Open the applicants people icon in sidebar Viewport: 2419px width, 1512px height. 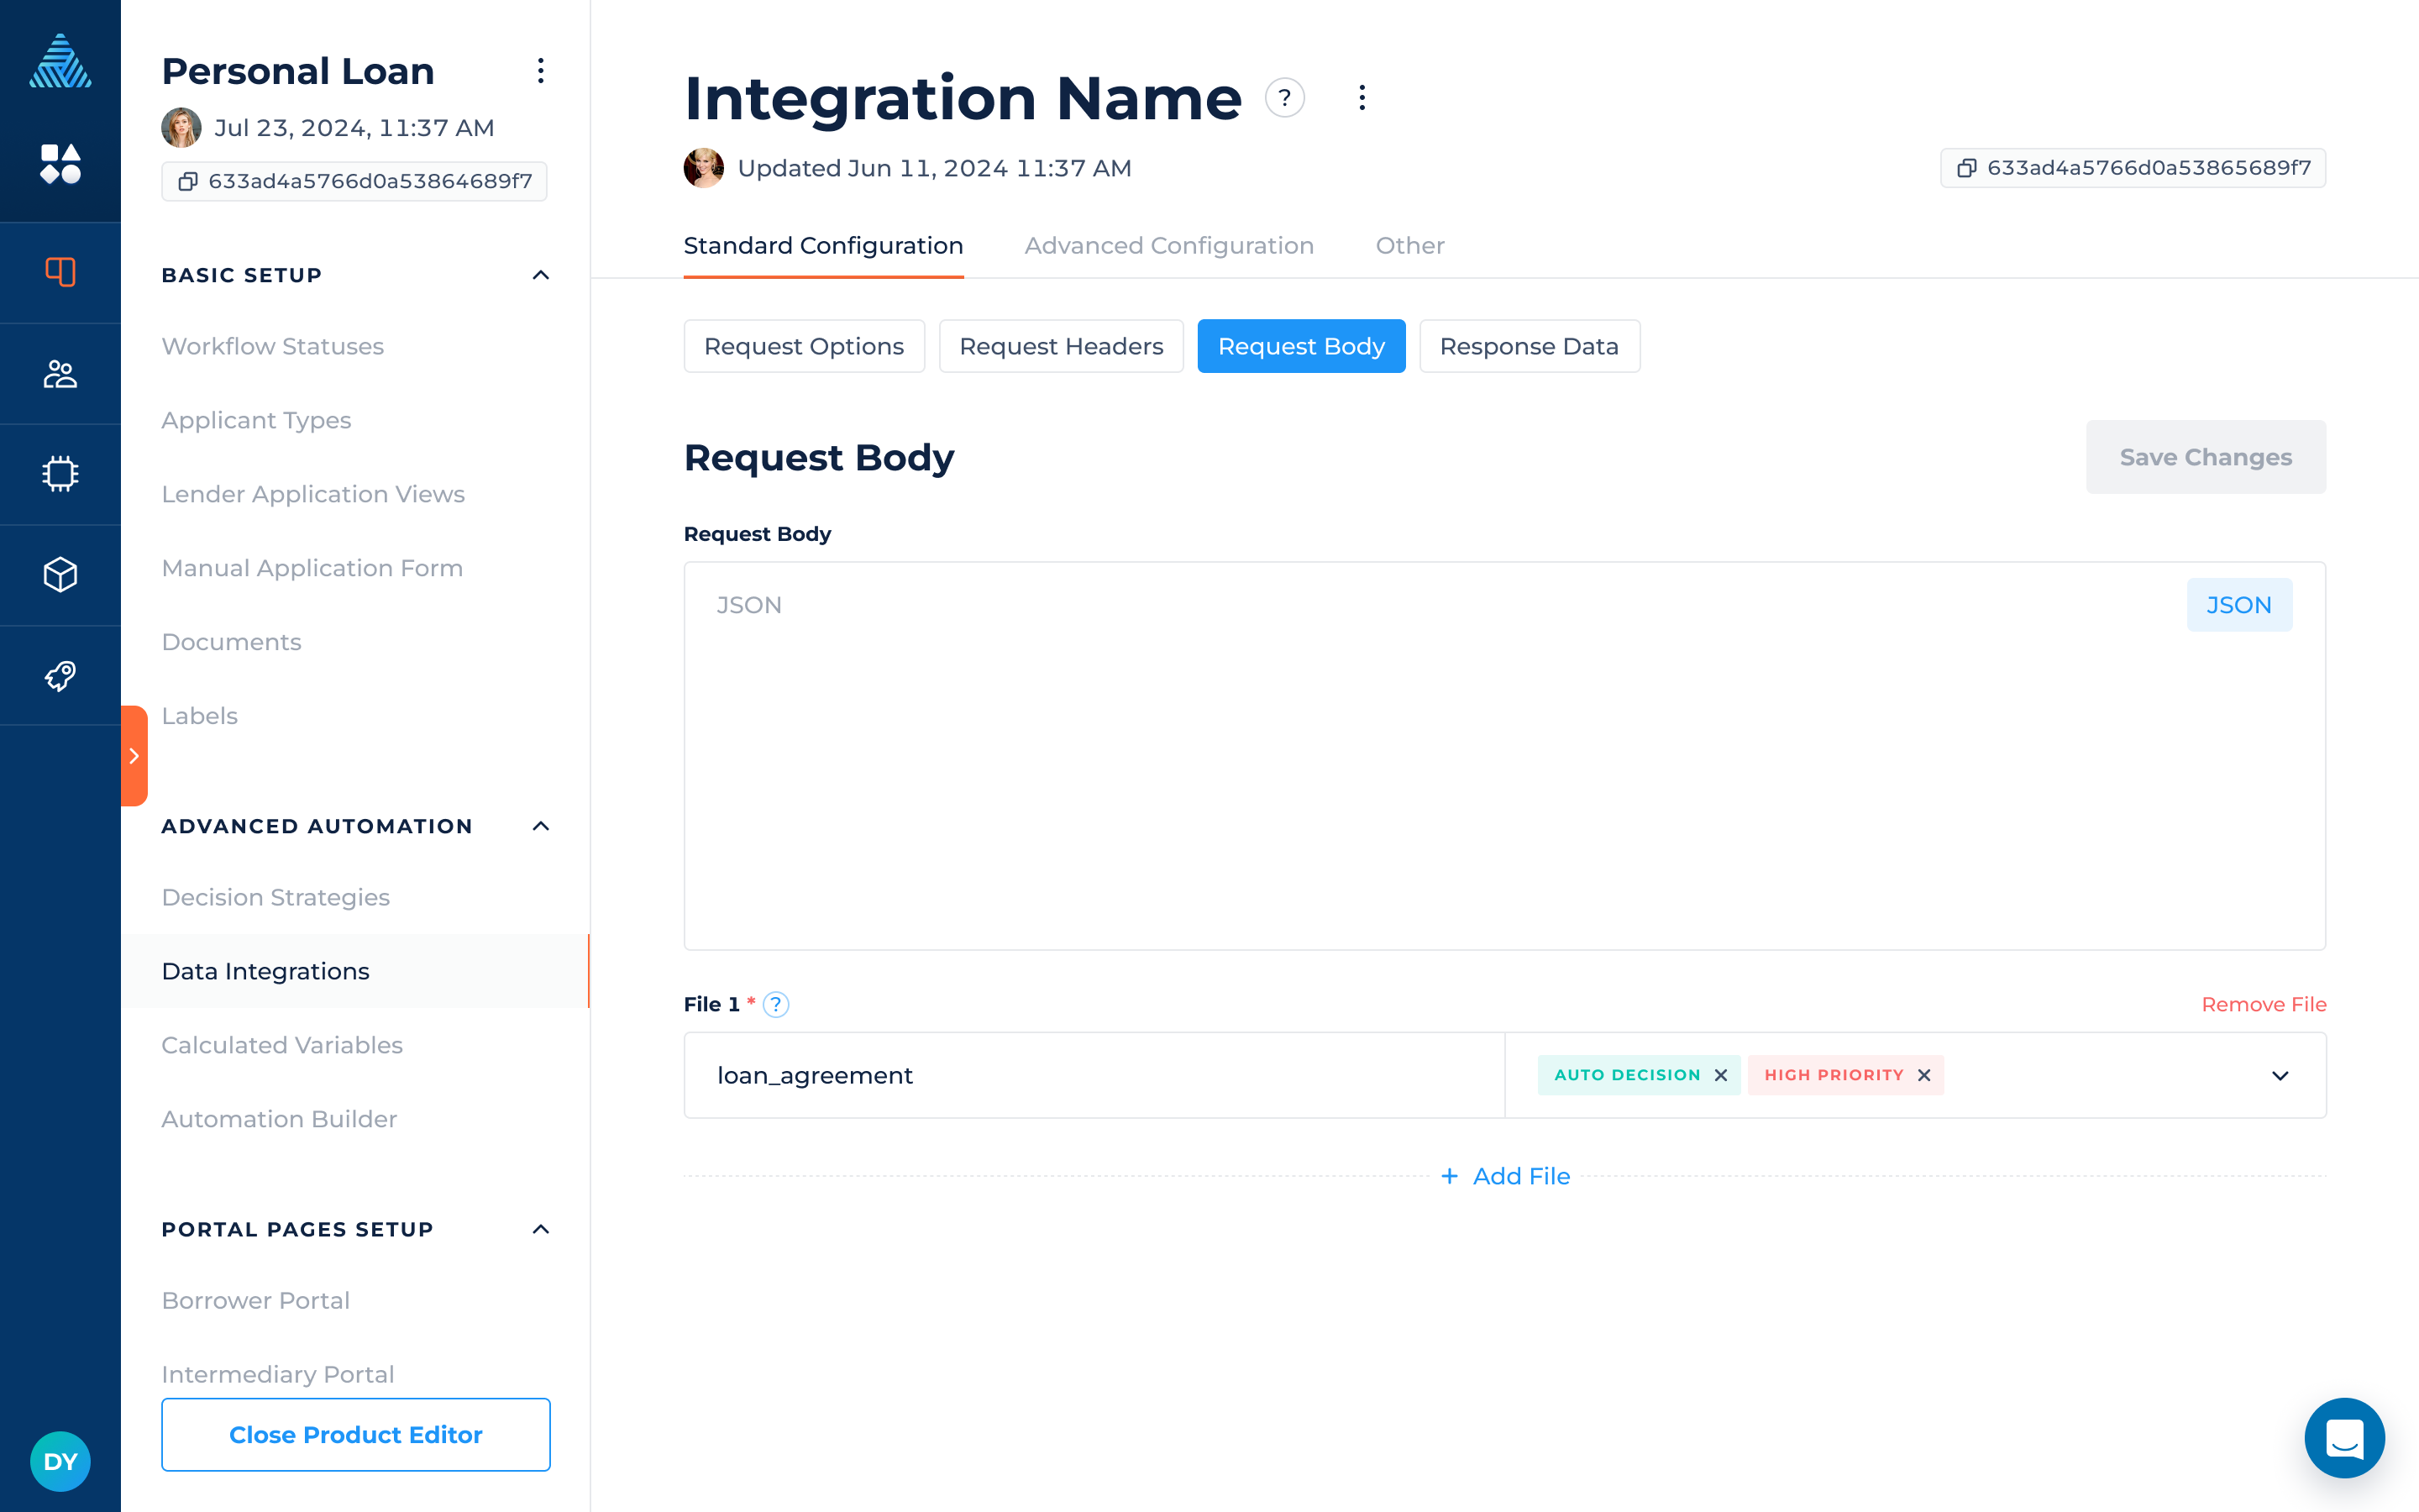(60, 374)
